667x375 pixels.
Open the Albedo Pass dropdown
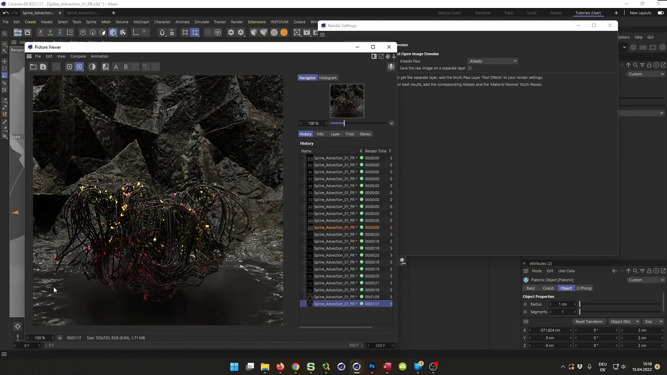click(493, 61)
